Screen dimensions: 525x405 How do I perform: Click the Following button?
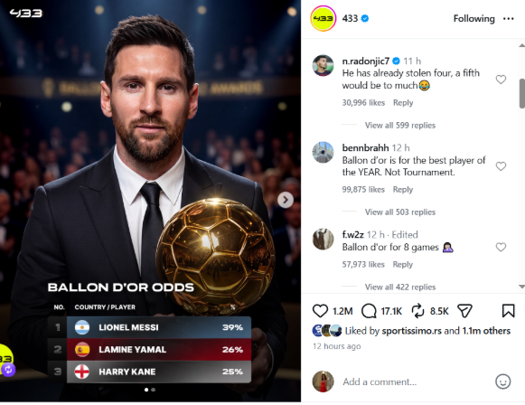point(473,19)
